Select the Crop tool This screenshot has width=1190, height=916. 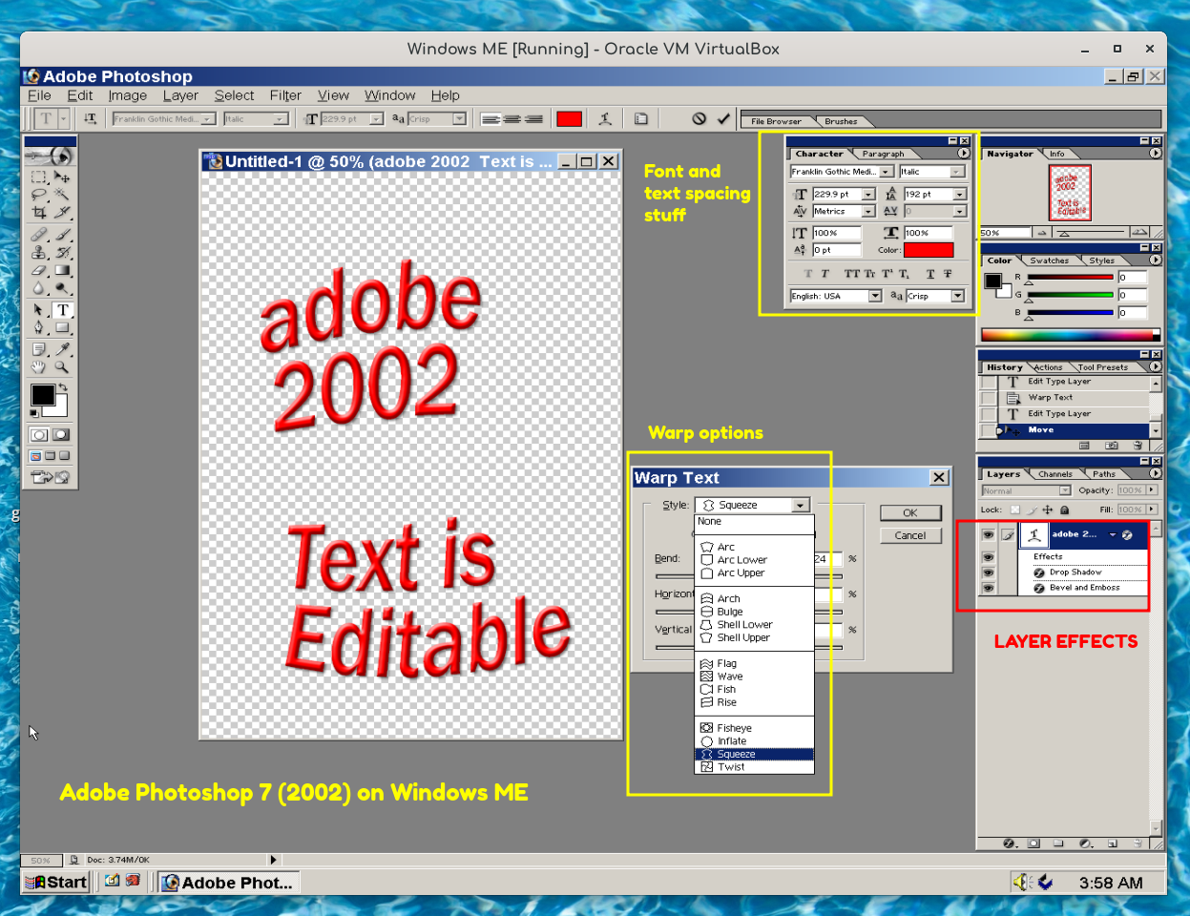pos(39,213)
